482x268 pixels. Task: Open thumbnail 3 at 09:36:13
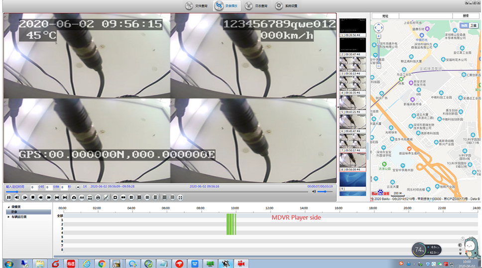click(353, 66)
